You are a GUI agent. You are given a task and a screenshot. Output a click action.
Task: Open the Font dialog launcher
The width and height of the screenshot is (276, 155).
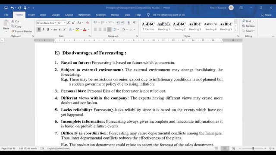[90, 36]
